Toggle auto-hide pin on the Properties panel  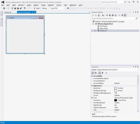(136, 67)
